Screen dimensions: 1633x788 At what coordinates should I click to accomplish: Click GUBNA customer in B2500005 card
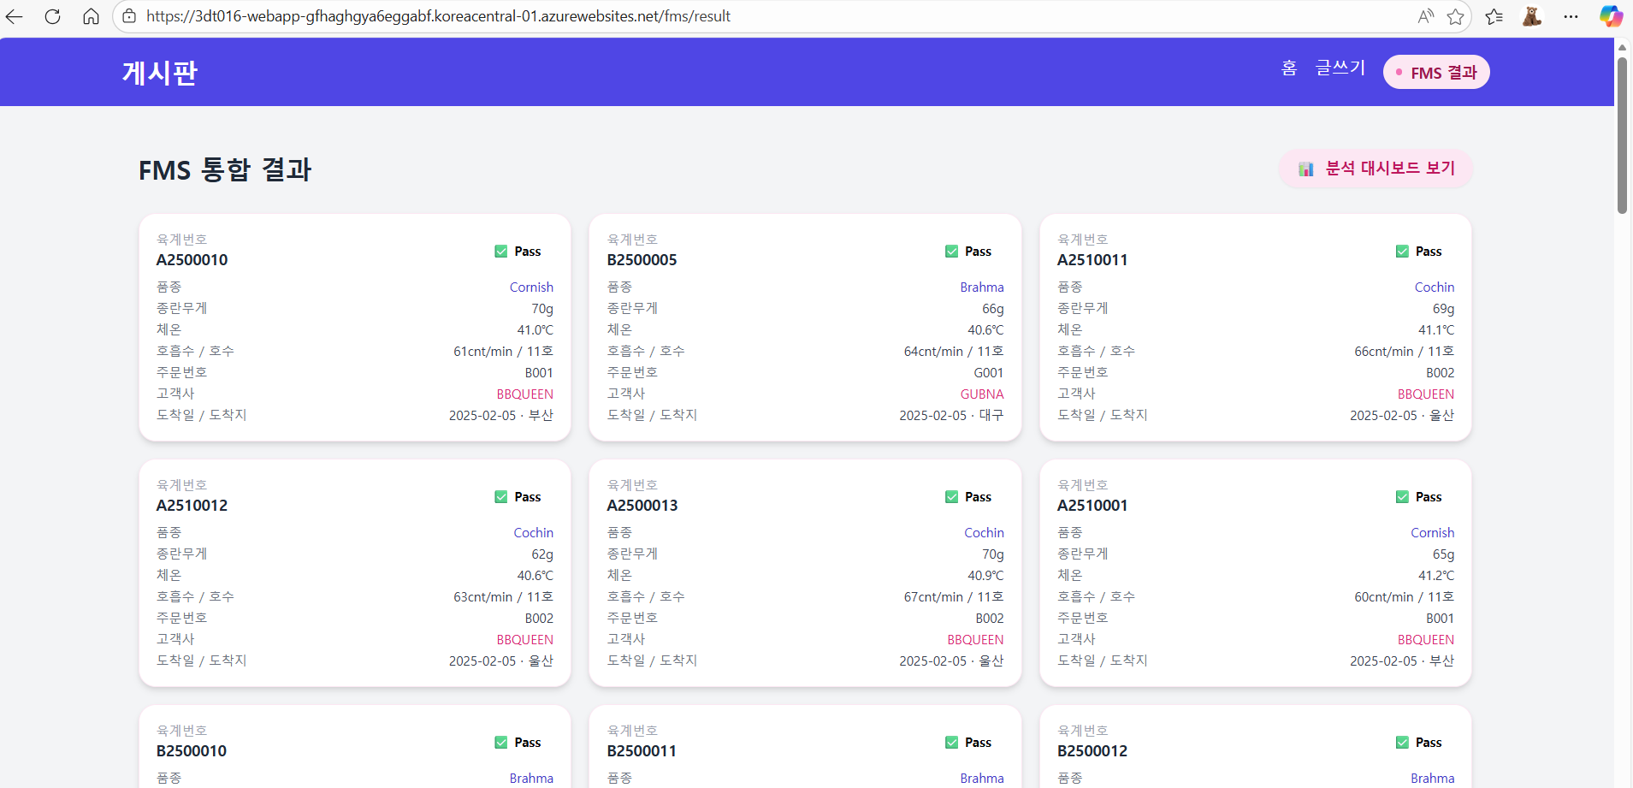point(982,394)
